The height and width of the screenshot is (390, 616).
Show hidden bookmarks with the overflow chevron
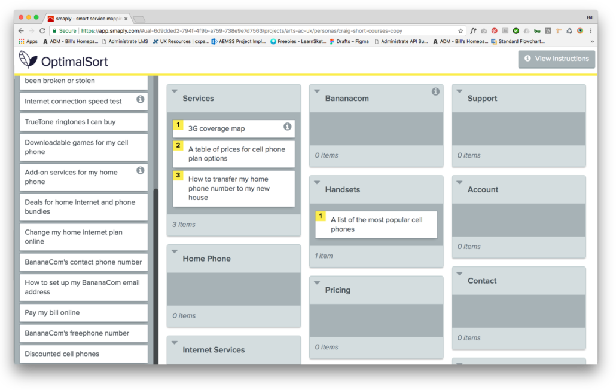(x=592, y=41)
